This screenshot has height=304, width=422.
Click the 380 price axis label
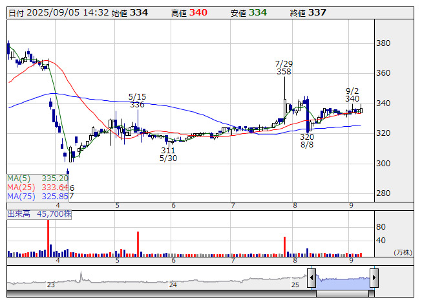tap(383, 43)
